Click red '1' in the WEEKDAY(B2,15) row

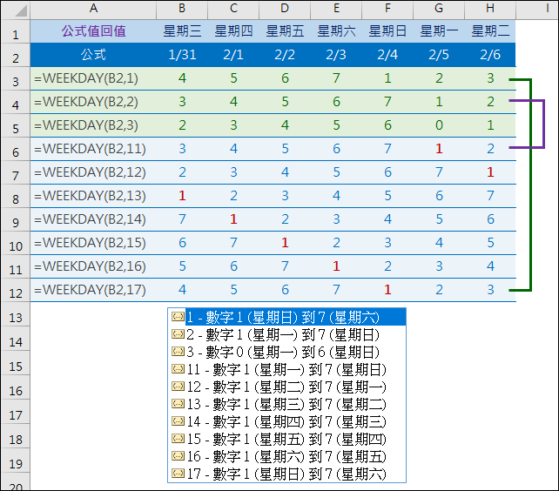click(x=285, y=243)
